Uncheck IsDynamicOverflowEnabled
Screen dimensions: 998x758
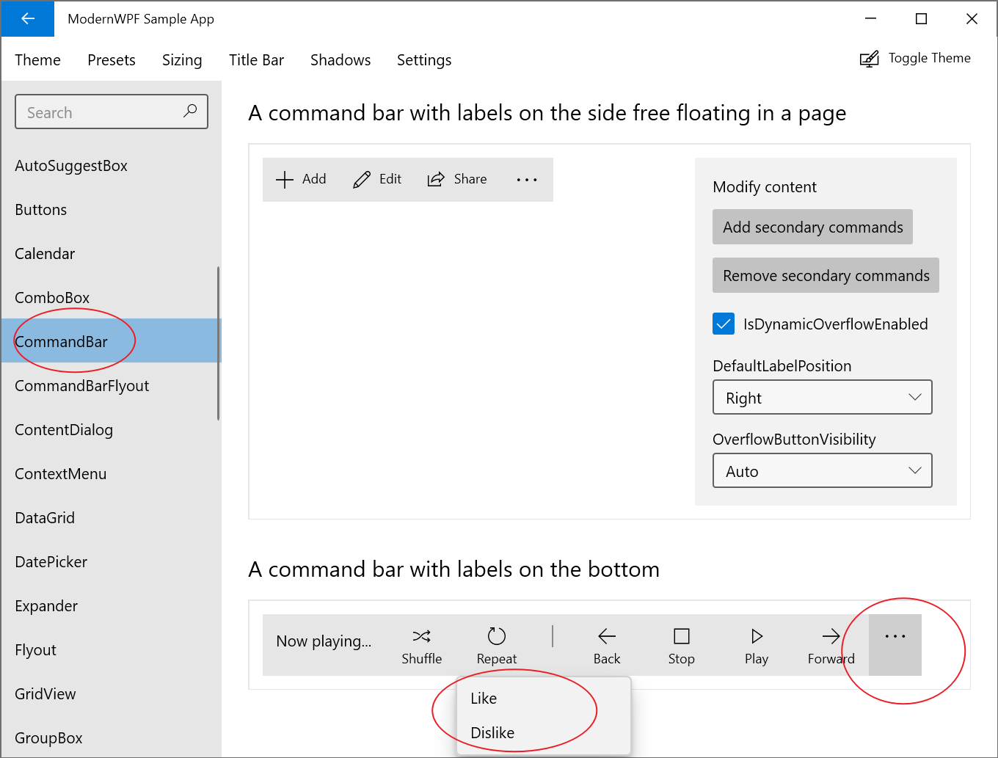click(x=724, y=324)
